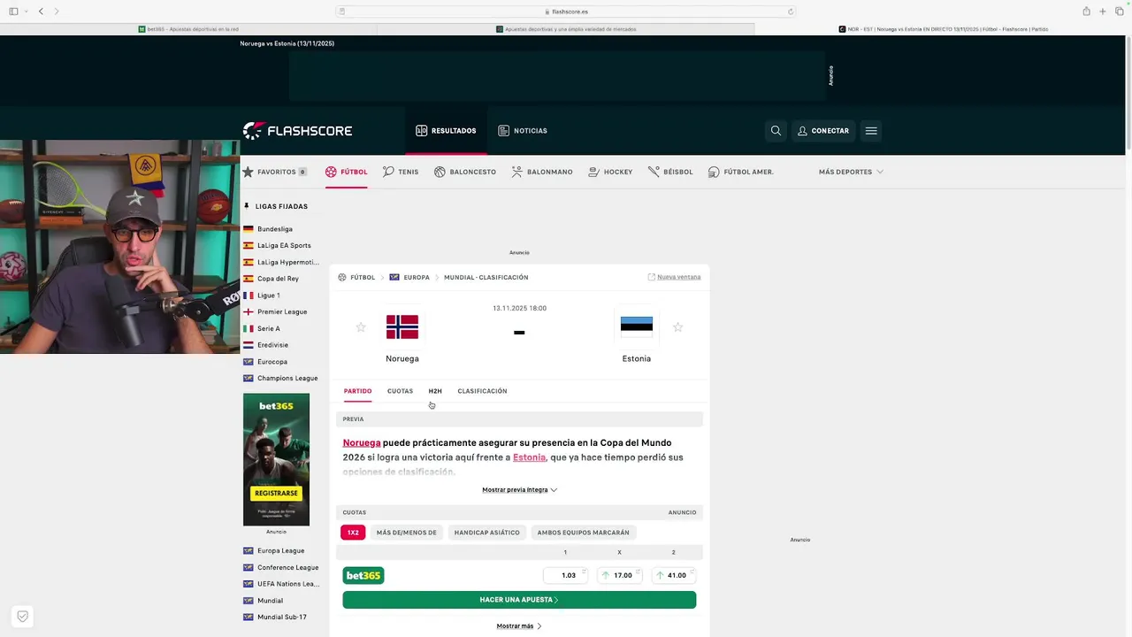Open the hamburger menu icon
The height and width of the screenshot is (637, 1132).
click(871, 131)
